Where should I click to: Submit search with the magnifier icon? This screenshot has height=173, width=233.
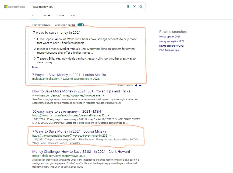(141, 7)
